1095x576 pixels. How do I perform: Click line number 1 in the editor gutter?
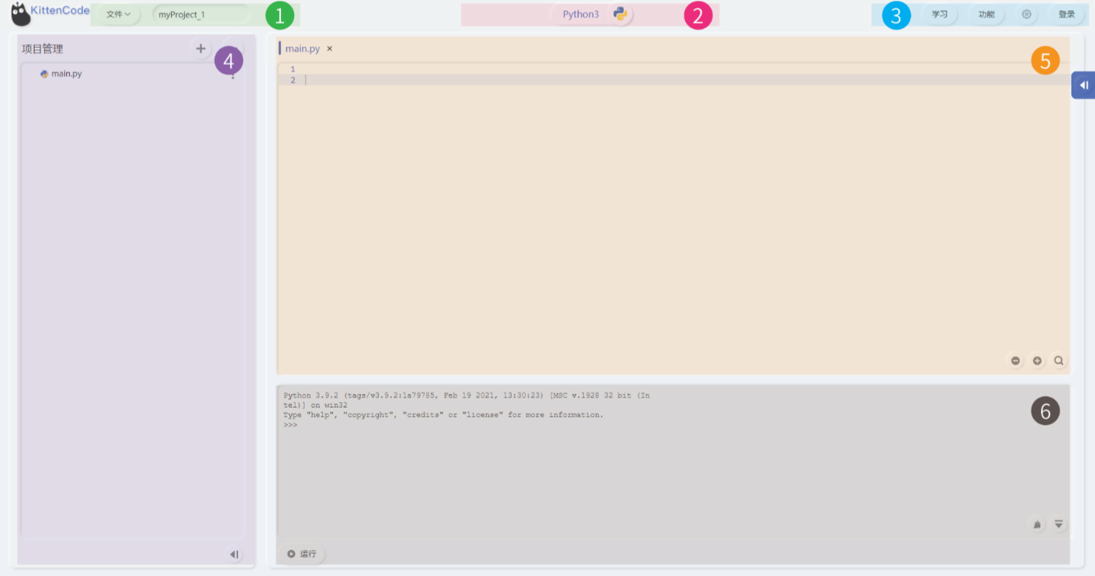pos(293,69)
